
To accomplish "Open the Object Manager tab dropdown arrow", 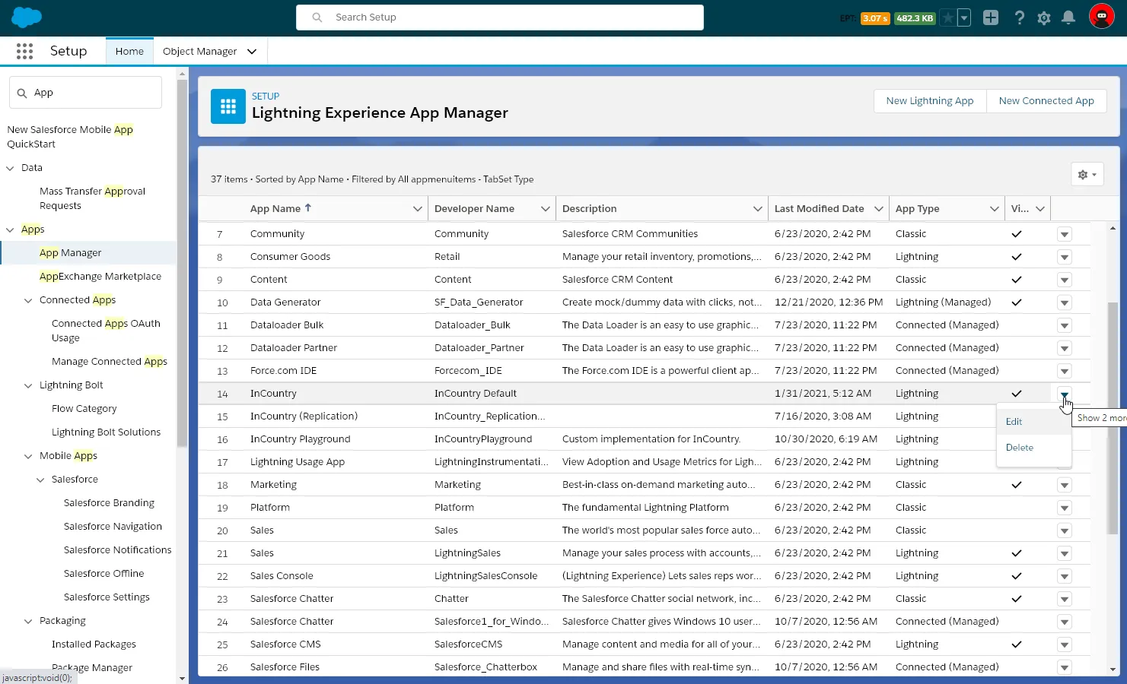I will [252, 52].
